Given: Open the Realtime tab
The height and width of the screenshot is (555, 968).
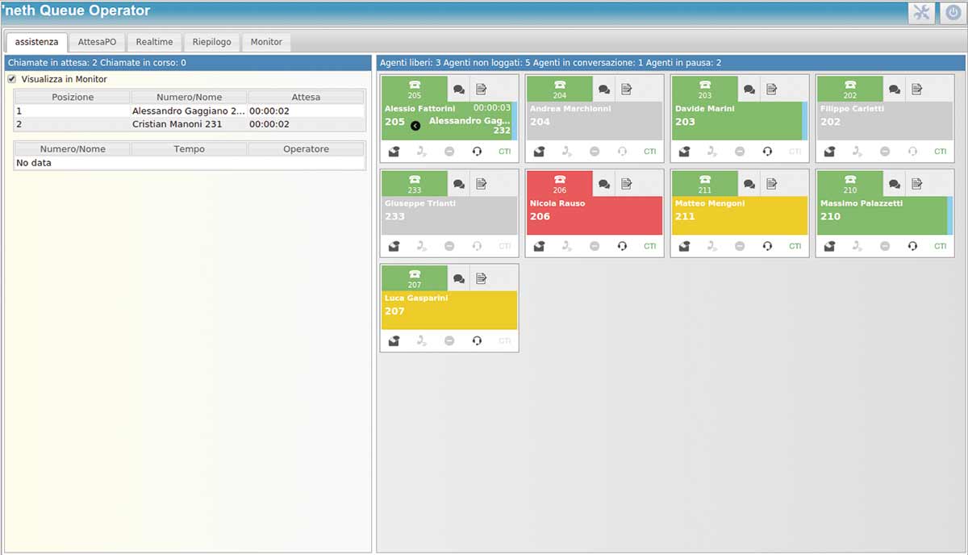Looking at the screenshot, I should pos(154,42).
